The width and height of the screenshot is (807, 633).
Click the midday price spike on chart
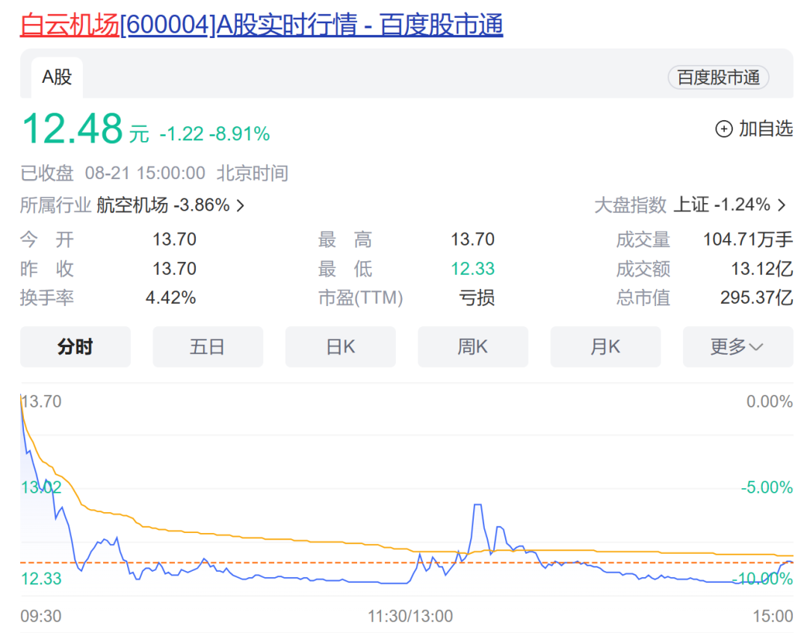[477, 506]
